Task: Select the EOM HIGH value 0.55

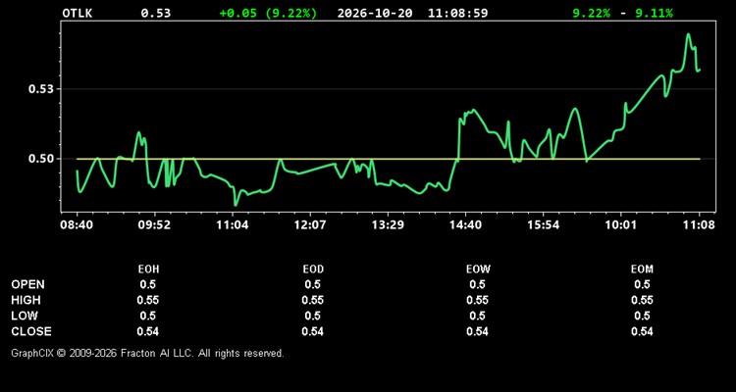Action: (642, 300)
